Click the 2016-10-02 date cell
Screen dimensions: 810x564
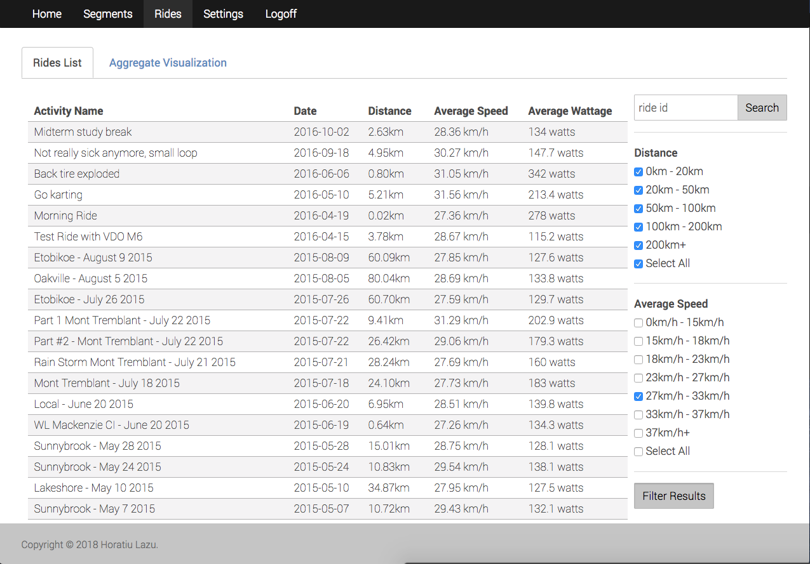(x=321, y=132)
